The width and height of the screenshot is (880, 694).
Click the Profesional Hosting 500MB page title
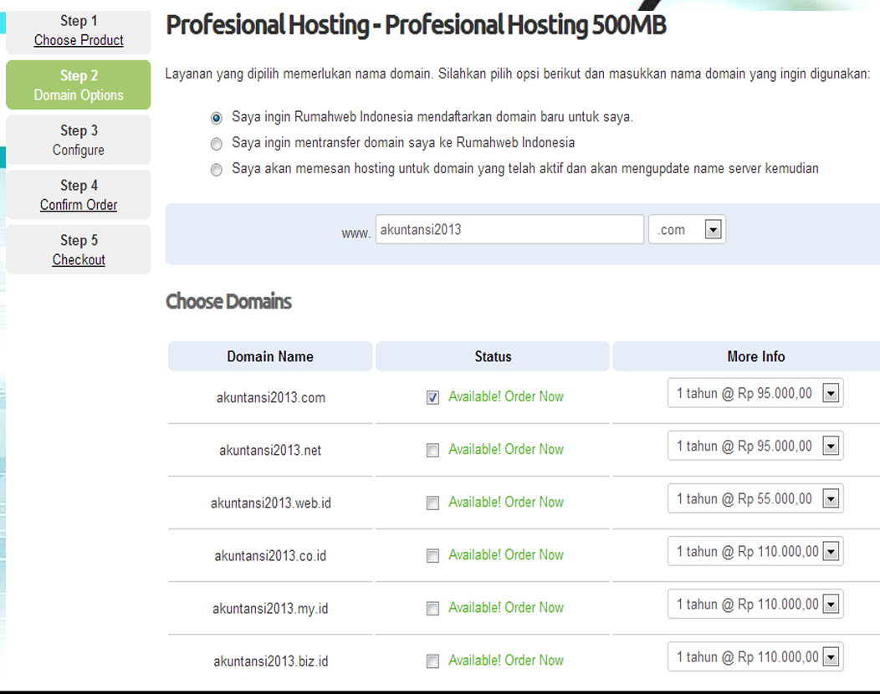[416, 25]
